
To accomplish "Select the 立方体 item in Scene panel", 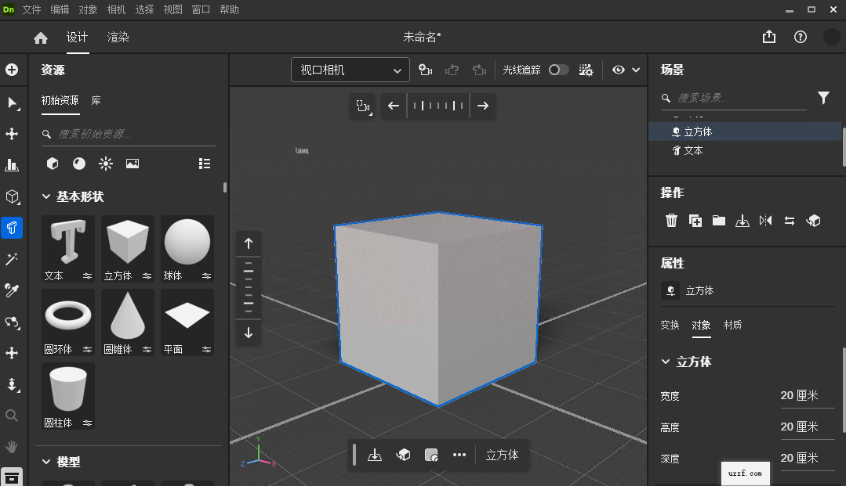I will 698,131.
